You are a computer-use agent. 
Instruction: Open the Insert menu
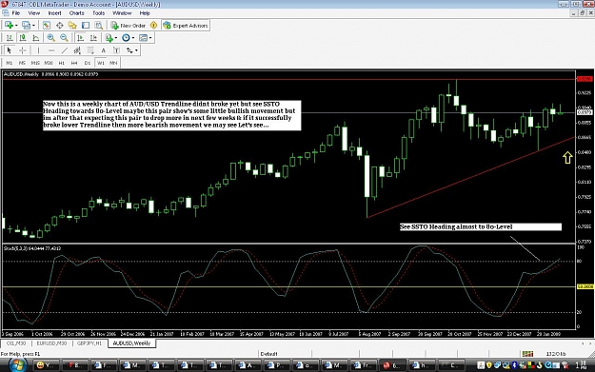point(54,13)
